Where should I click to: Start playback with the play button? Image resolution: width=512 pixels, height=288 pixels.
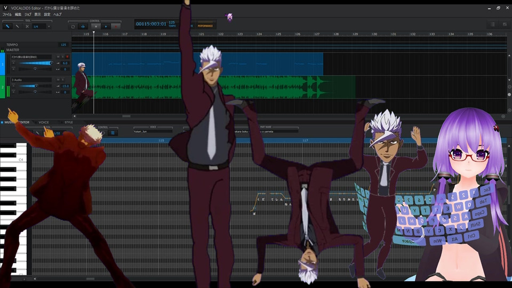tap(106, 27)
